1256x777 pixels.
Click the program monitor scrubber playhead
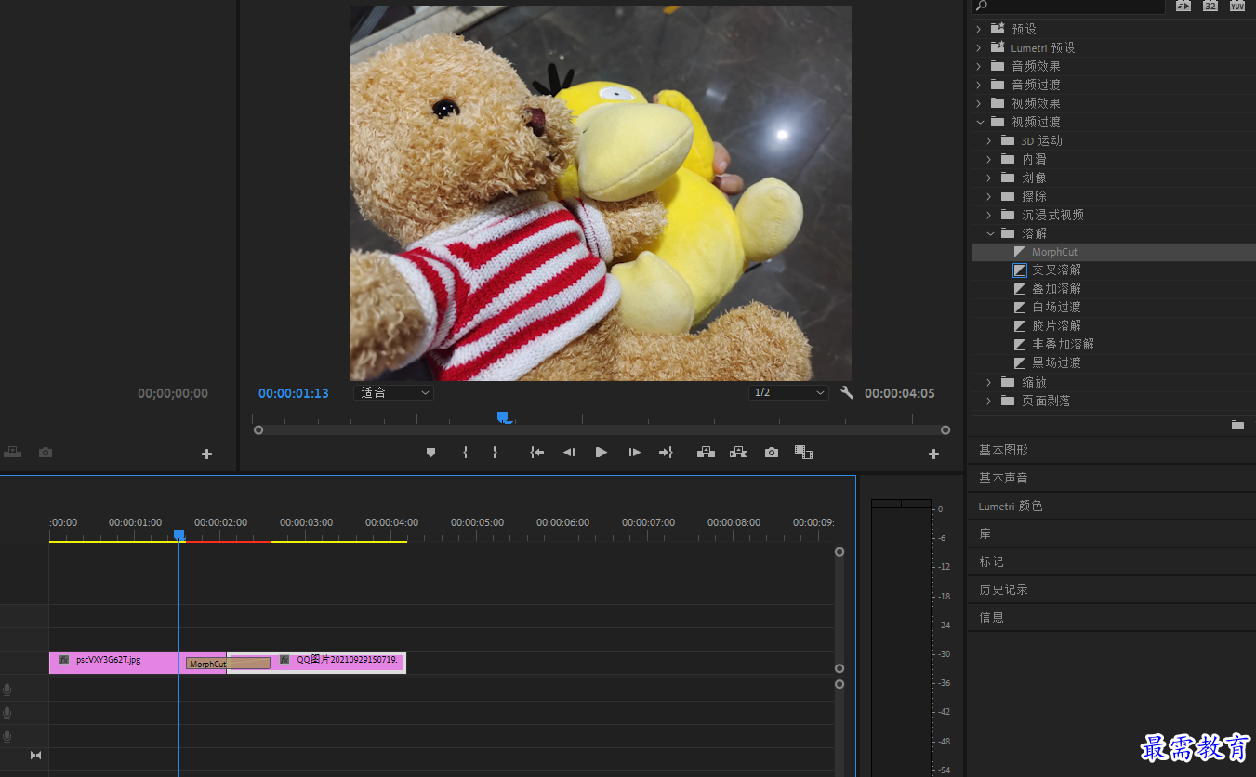pos(503,417)
